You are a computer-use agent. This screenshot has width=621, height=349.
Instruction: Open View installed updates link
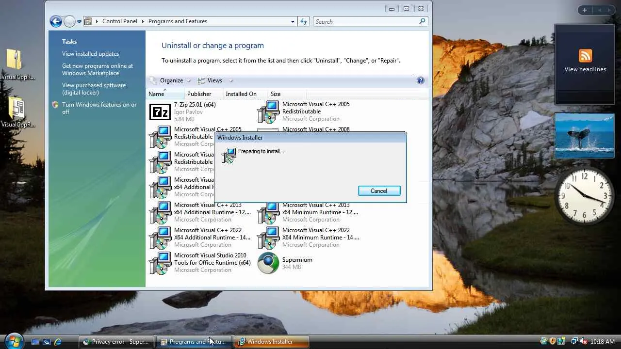(90, 54)
